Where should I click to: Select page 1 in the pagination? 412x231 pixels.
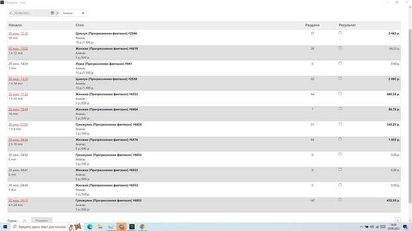click(x=397, y=220)
